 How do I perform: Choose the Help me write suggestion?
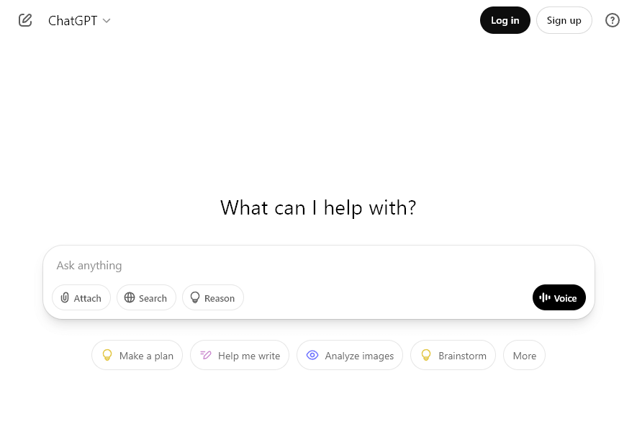240,355
